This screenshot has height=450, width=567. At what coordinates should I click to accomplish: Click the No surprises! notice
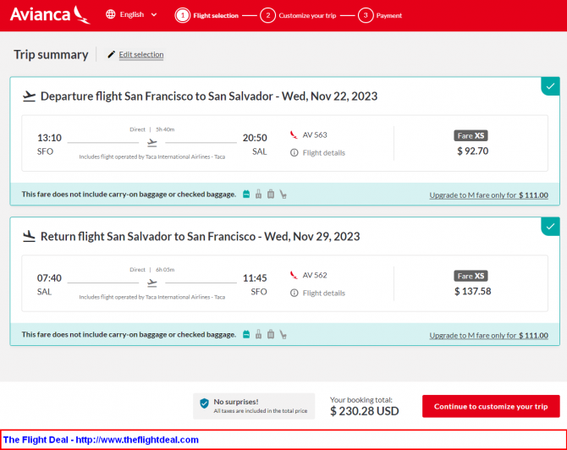[x=254, y=406]
